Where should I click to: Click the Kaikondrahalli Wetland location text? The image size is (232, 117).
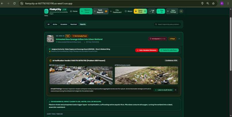point(70,42)
